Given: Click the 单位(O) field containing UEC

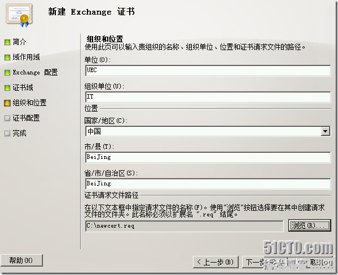Looking at the screenshot, I should coord(208,70).
